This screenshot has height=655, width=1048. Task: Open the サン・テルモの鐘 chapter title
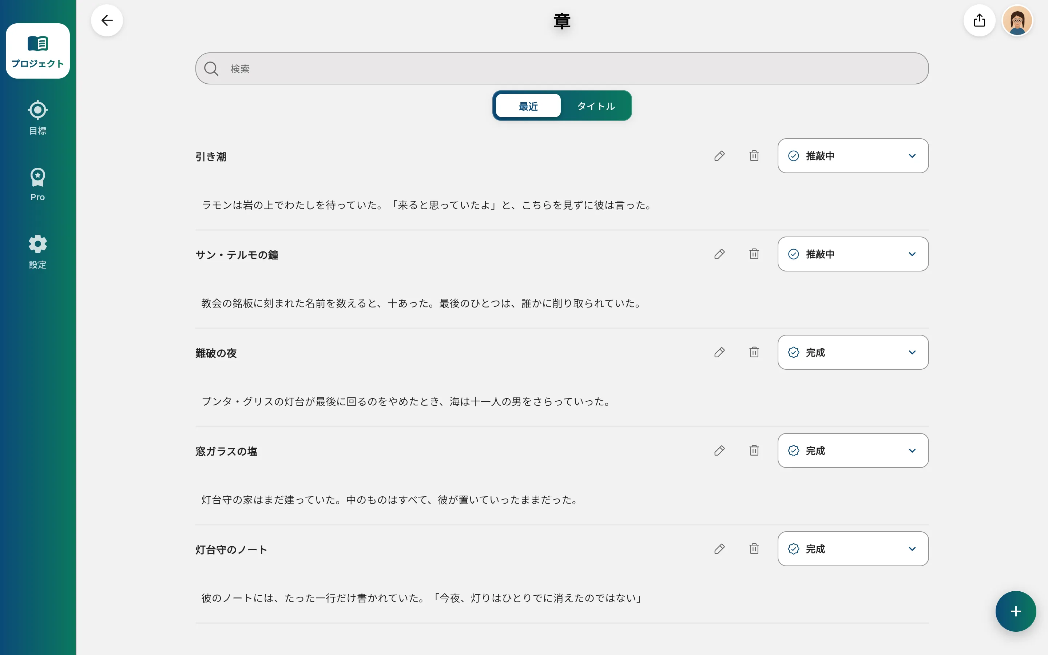[237, 255]
